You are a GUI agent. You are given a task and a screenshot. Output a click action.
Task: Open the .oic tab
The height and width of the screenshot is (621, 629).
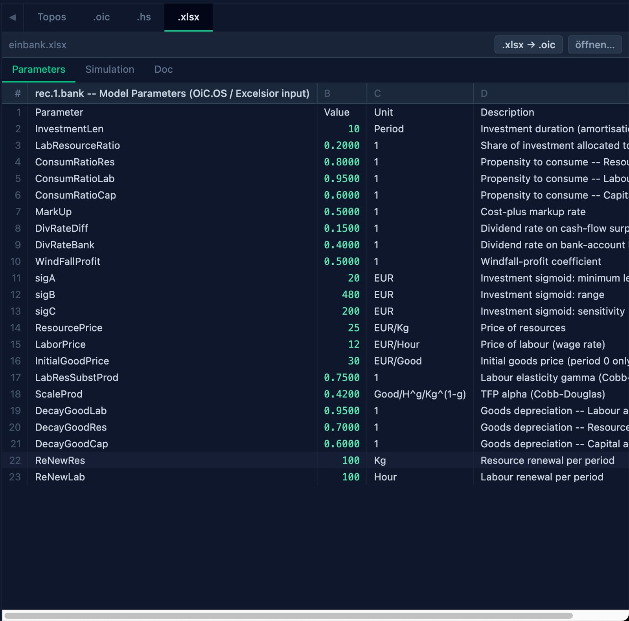pos(101,17)
